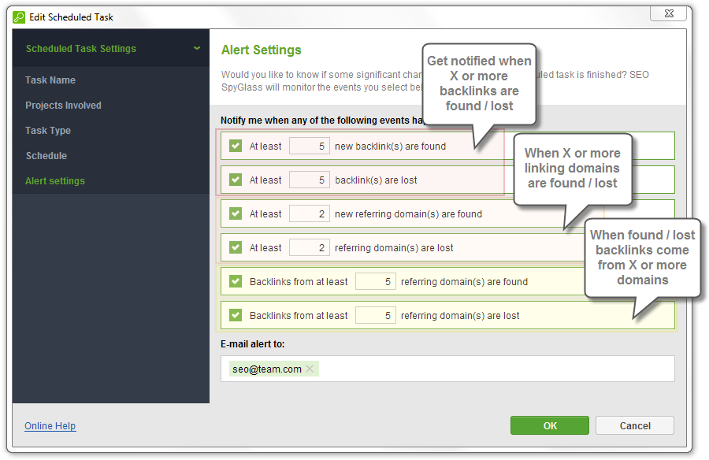
Task: Click the Cancel button
Action: tap(635, 425)
